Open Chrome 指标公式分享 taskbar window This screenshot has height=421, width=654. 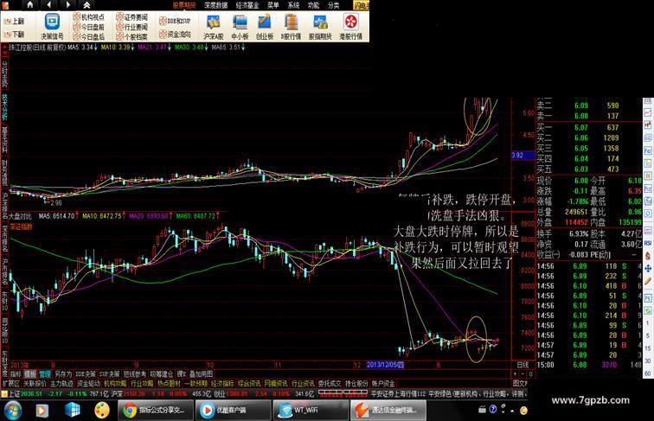pyautogui.click(x=156, y=410)
